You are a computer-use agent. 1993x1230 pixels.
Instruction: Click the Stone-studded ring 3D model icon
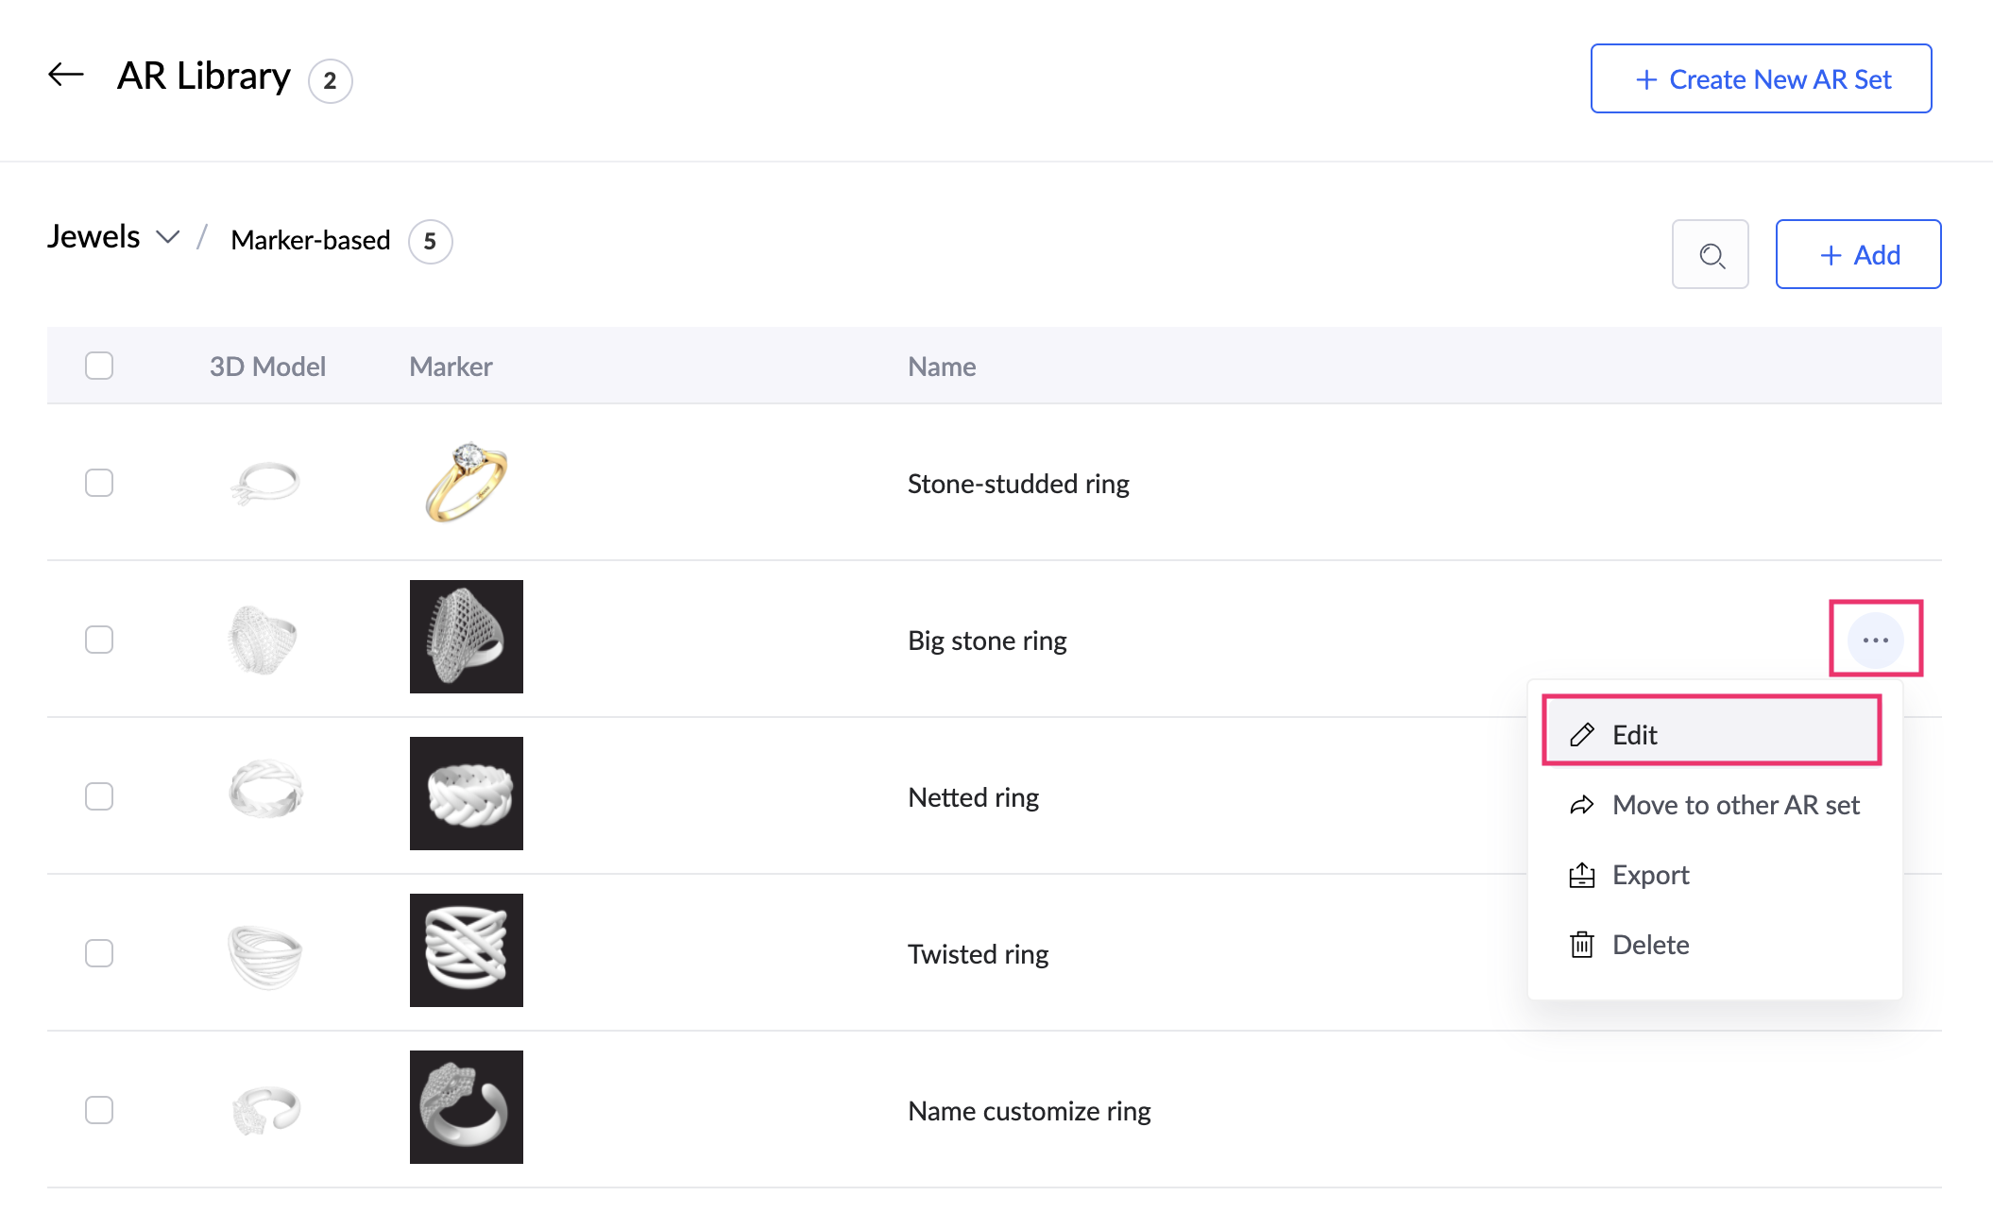pyautogui.click(x=265, y=483)
